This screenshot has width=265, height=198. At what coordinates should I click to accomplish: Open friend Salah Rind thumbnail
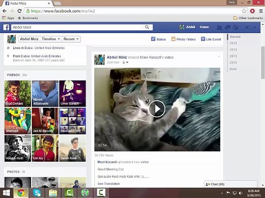click(72, 148)
